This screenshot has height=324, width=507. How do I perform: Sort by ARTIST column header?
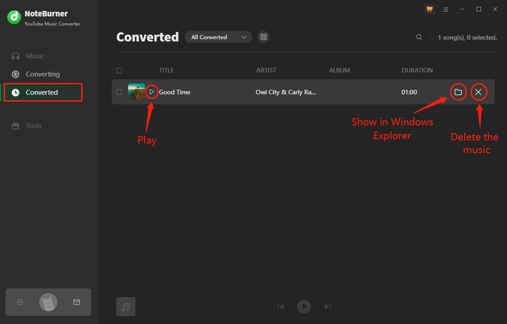[266, 71]
